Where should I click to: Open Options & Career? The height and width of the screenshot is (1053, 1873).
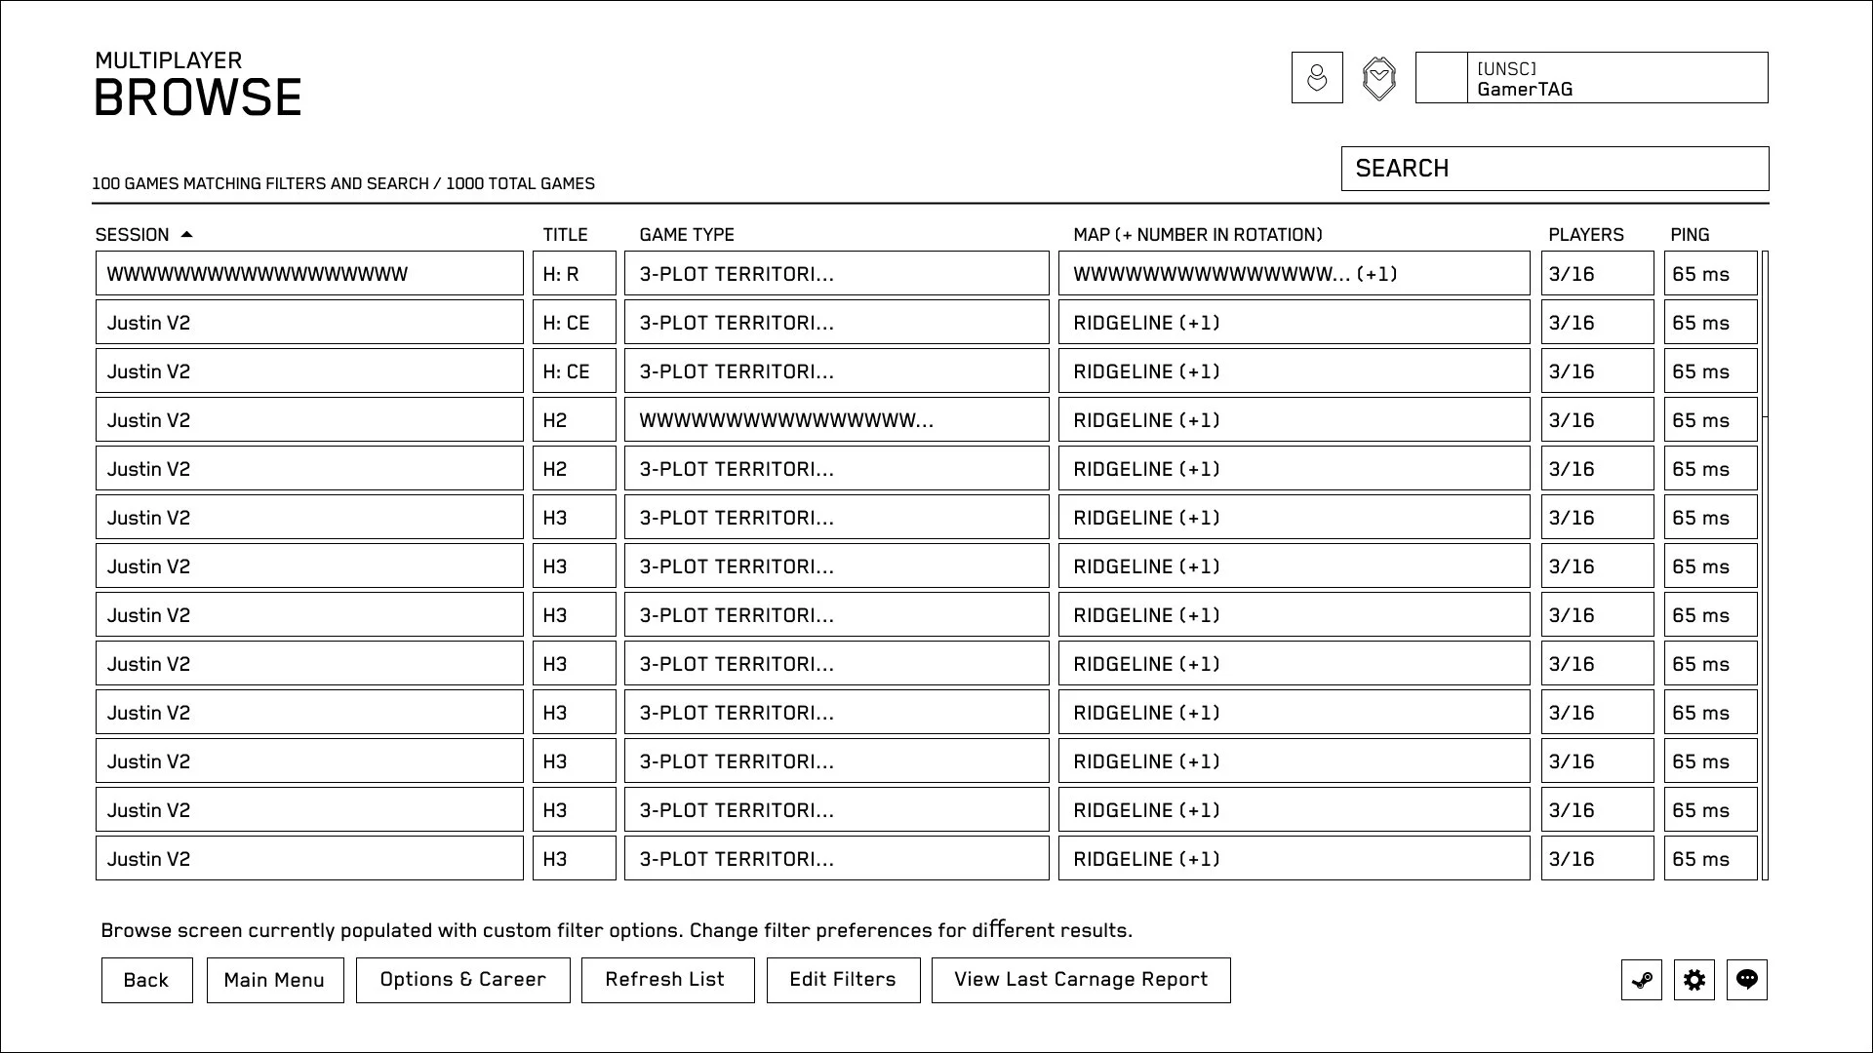pos(462,980)
